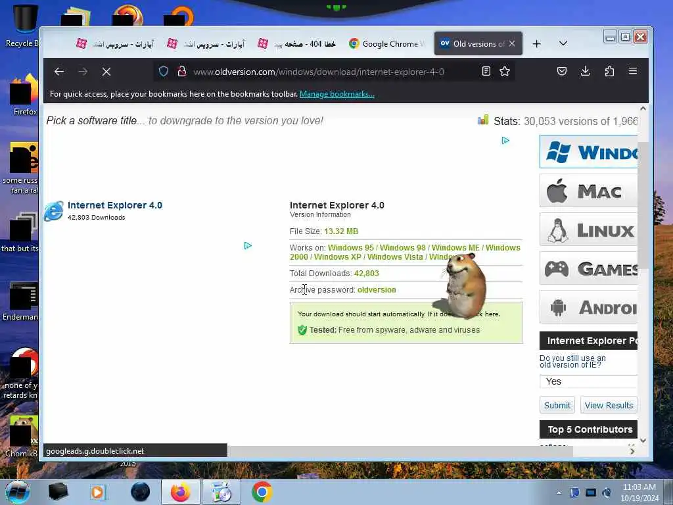
Task: Open the Mac platform category button
Action: [x=588, y=191]
